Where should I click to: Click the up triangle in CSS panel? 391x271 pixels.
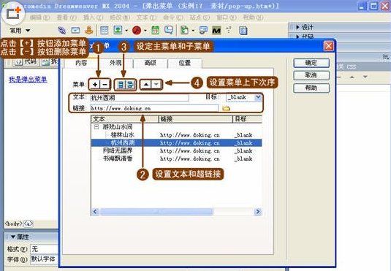point(352,77)
